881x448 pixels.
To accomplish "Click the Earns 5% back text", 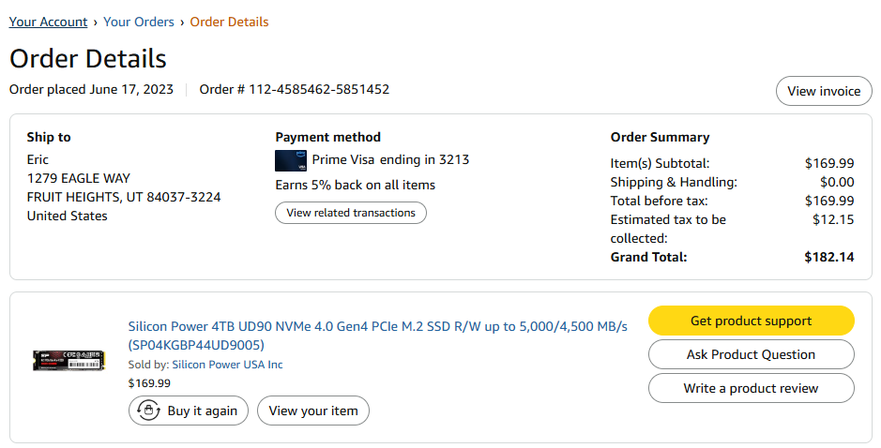I will (x=355, y=185).
